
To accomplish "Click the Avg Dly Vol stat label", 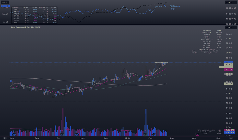I will tap(207, 42).
